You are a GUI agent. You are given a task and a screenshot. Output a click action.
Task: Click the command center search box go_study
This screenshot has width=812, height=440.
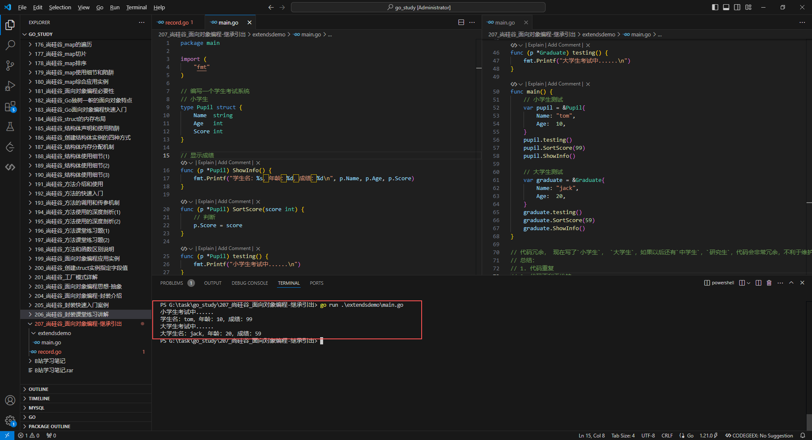pos(418,7)
